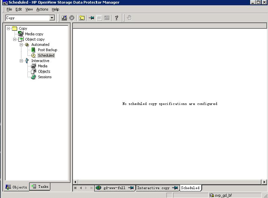Click the Objects tab icon

click(x=8, y=187)
